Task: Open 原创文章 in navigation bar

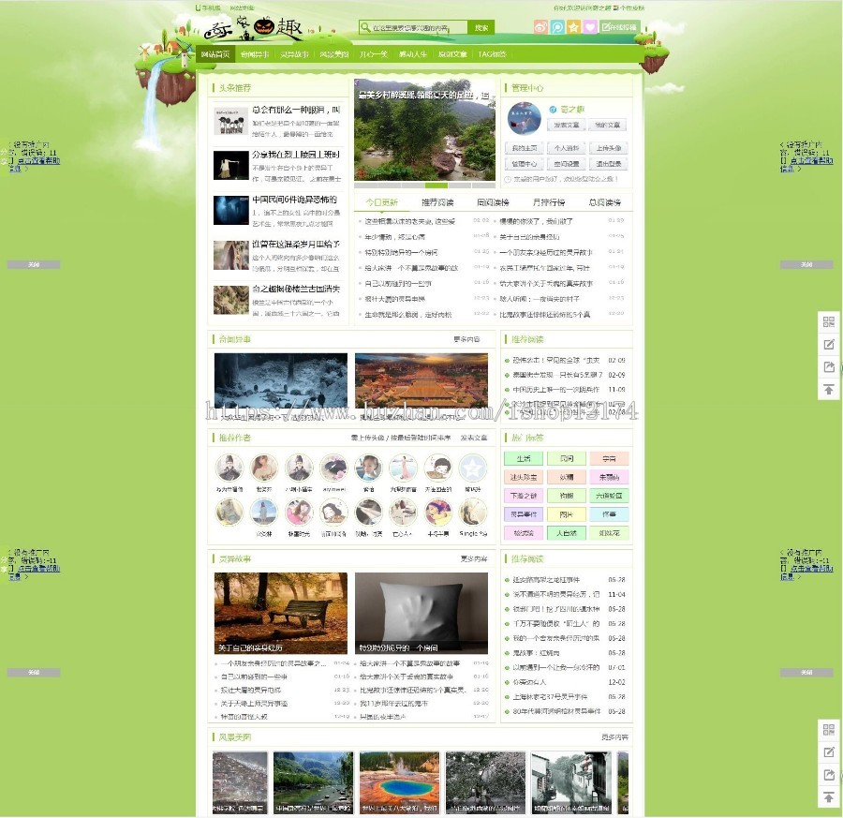Action: 452,53
